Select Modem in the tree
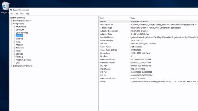This screenshot has width=198, height=111. click(19, 45)
